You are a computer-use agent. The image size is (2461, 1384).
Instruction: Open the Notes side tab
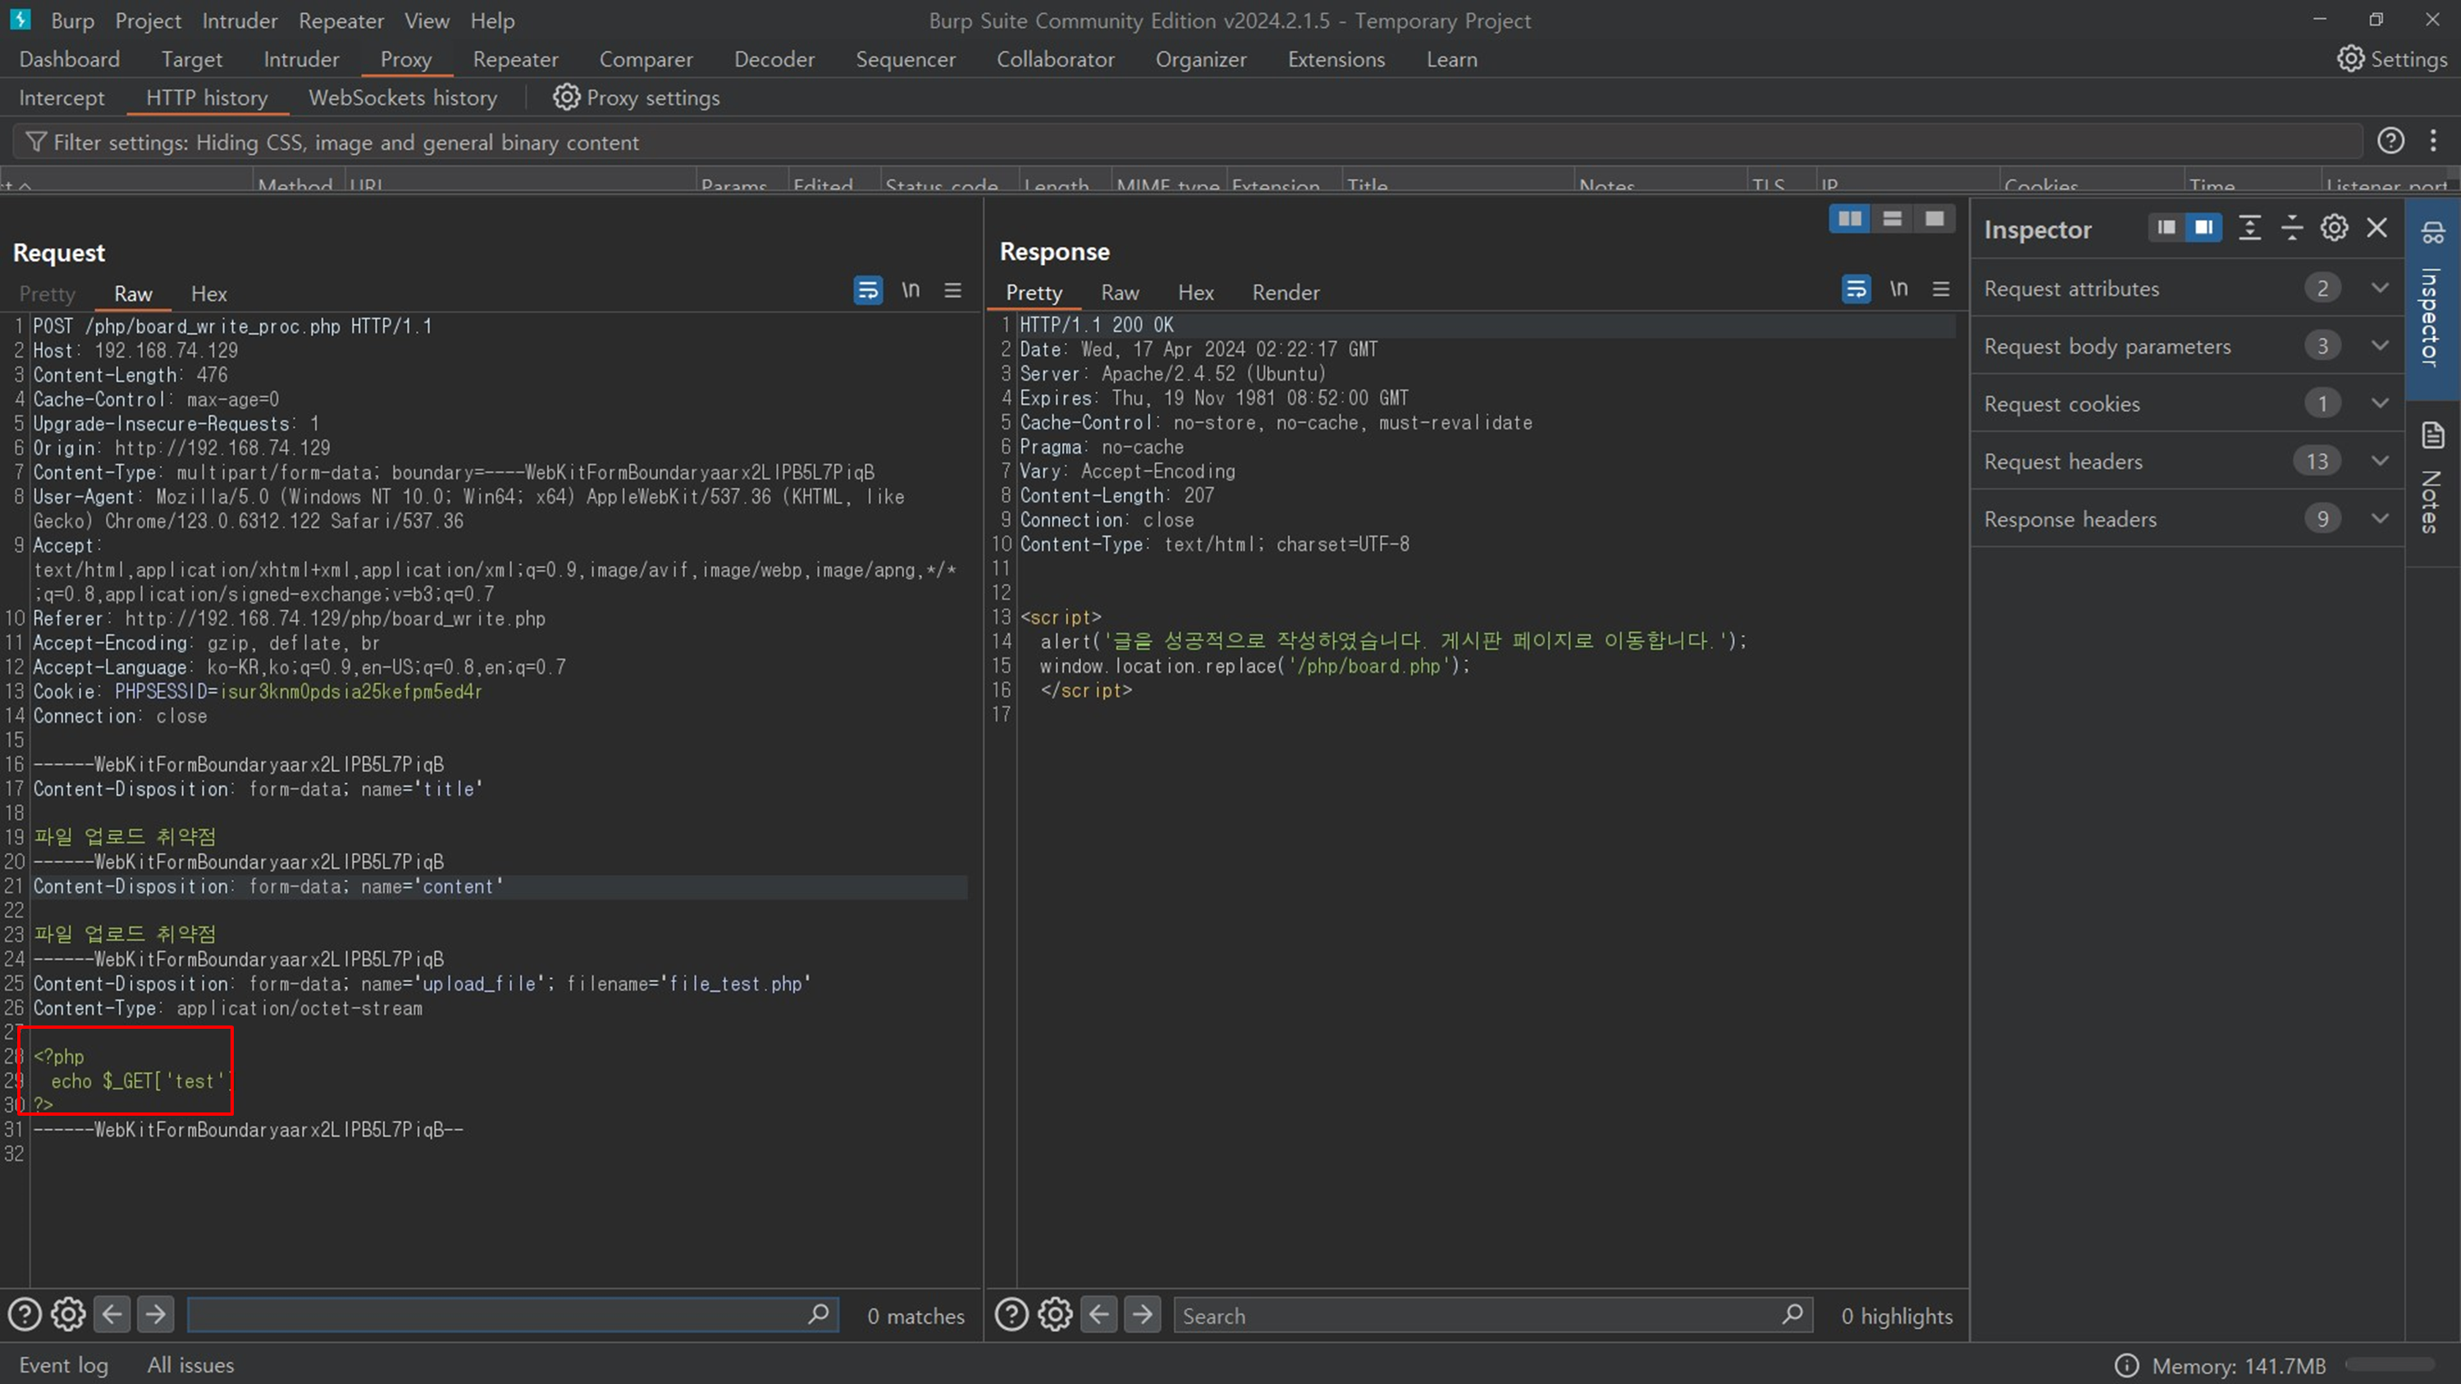coord(2432,477)
